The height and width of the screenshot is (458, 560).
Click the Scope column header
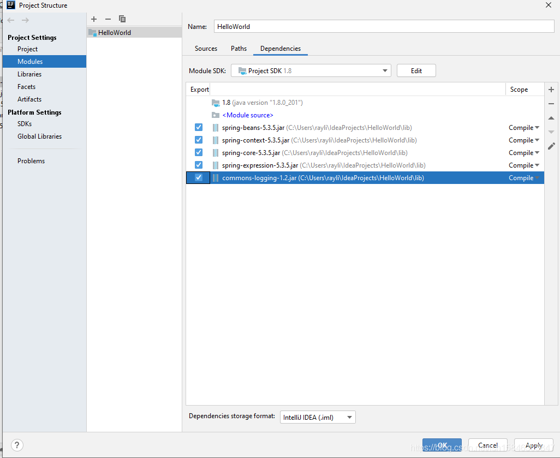(x=519, y=90)
